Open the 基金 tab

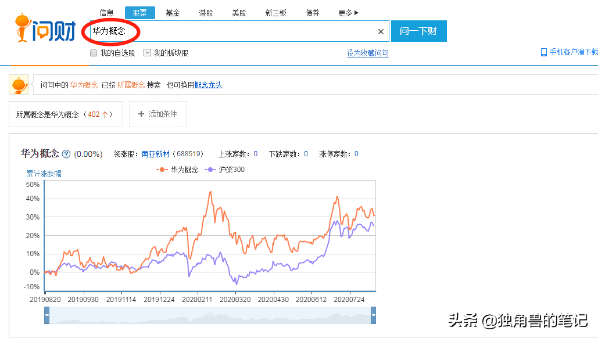(173, 13)
